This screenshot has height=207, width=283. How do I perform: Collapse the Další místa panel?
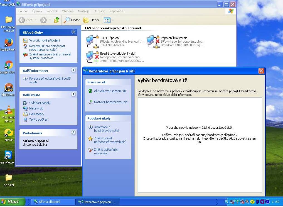(73, 94)
